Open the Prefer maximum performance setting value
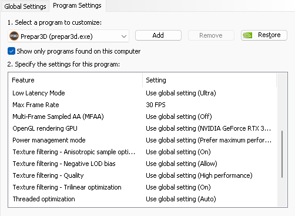This screenshot has height=216, width=295. [x=209, y=140]
